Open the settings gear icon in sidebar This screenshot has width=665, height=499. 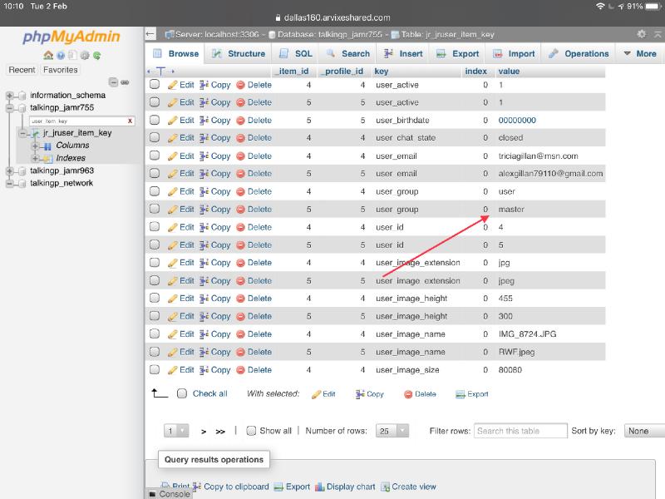tap(86, 55)
